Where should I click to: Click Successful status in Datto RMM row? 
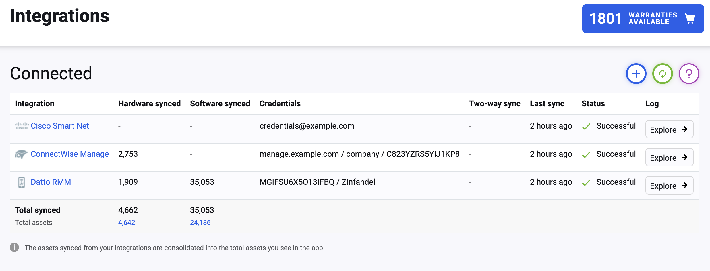616,182
